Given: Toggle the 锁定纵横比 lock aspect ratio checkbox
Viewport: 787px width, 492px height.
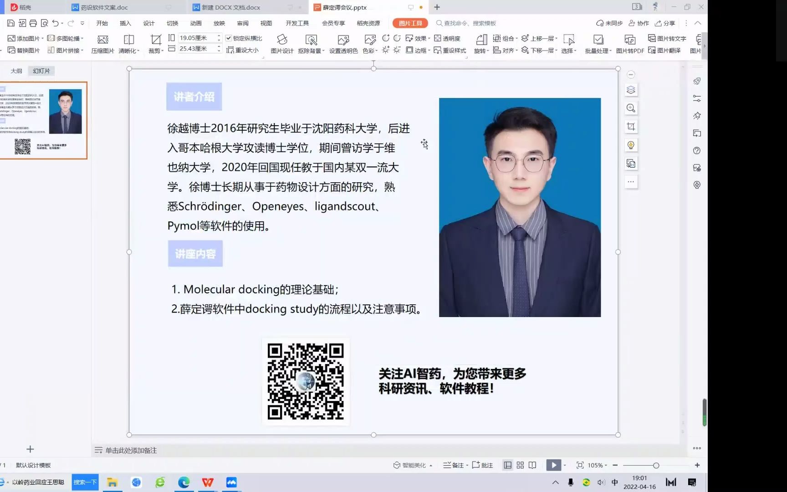Looking at the screenshot, I should pyautogui.click(x=229, y=38).
